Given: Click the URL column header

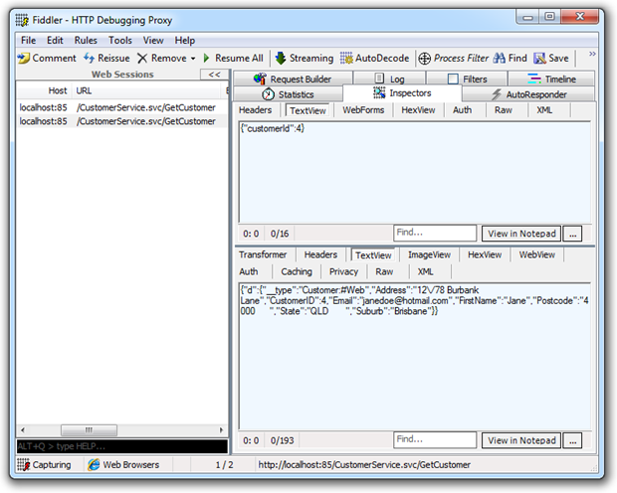Looking at the screenshot, I should click(x=147, y=90).
